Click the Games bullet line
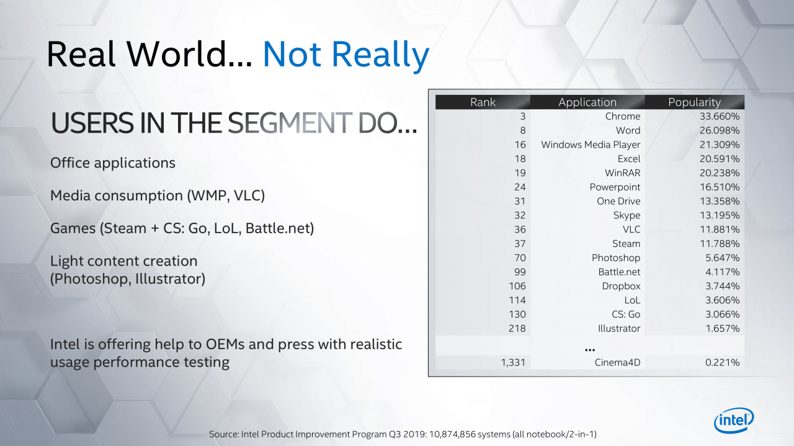 (182, 229)
